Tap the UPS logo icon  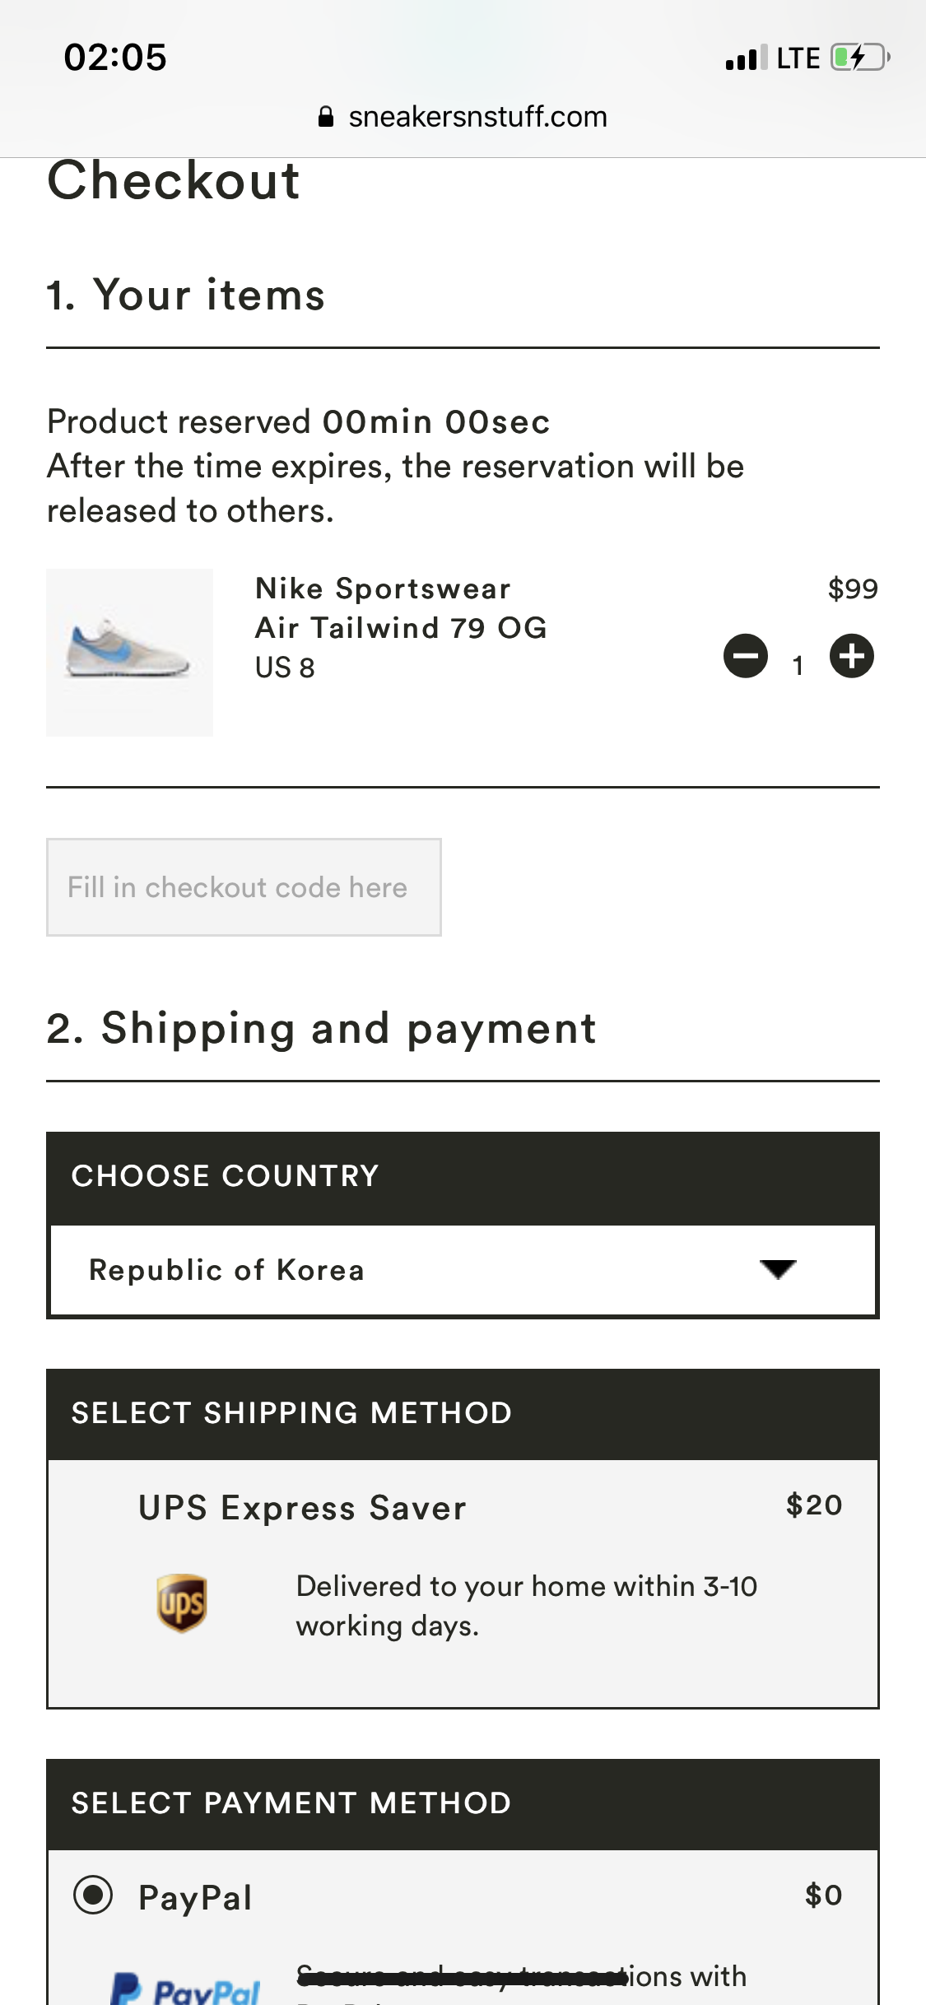pos(182,1603)
